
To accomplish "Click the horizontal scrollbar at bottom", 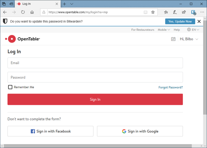I will pos(98,146).
